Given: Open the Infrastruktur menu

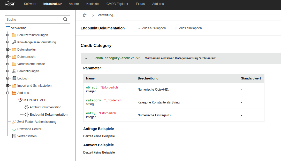Looking at the screenshot, I should tap(52, 4).
